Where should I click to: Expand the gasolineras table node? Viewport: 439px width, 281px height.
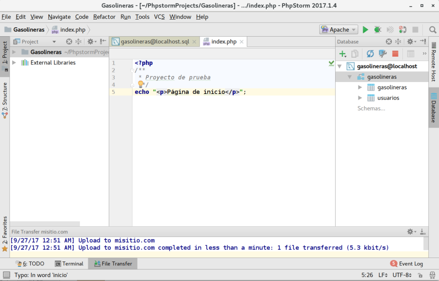click(x=360, y=87)
